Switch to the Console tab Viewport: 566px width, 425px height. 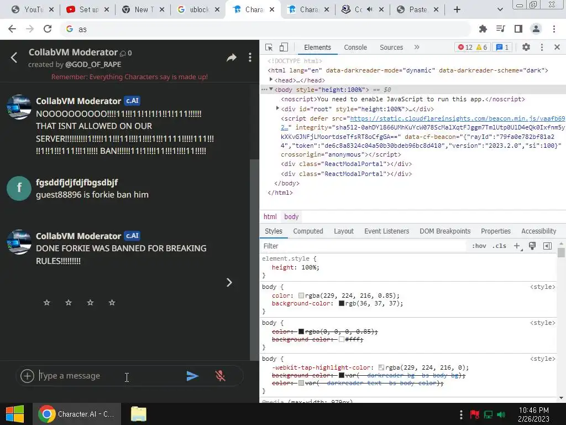coord(355,48)
